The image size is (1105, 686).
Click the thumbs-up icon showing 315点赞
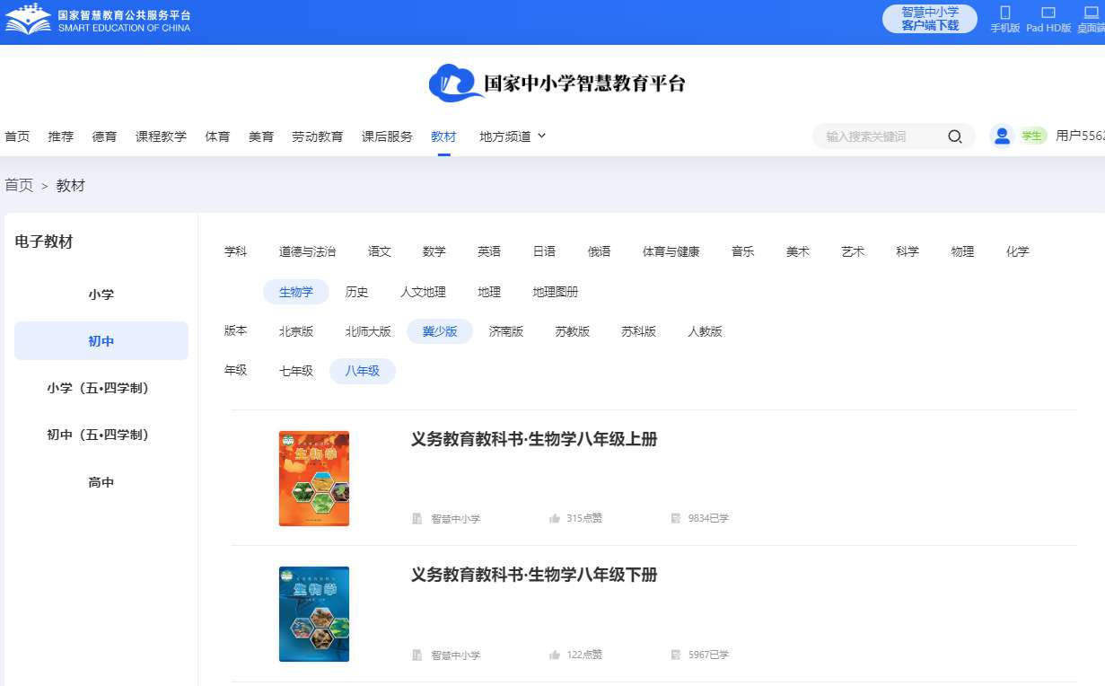[x=555, y=518]
